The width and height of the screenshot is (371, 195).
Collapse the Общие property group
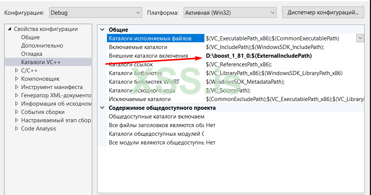[102, 29]
